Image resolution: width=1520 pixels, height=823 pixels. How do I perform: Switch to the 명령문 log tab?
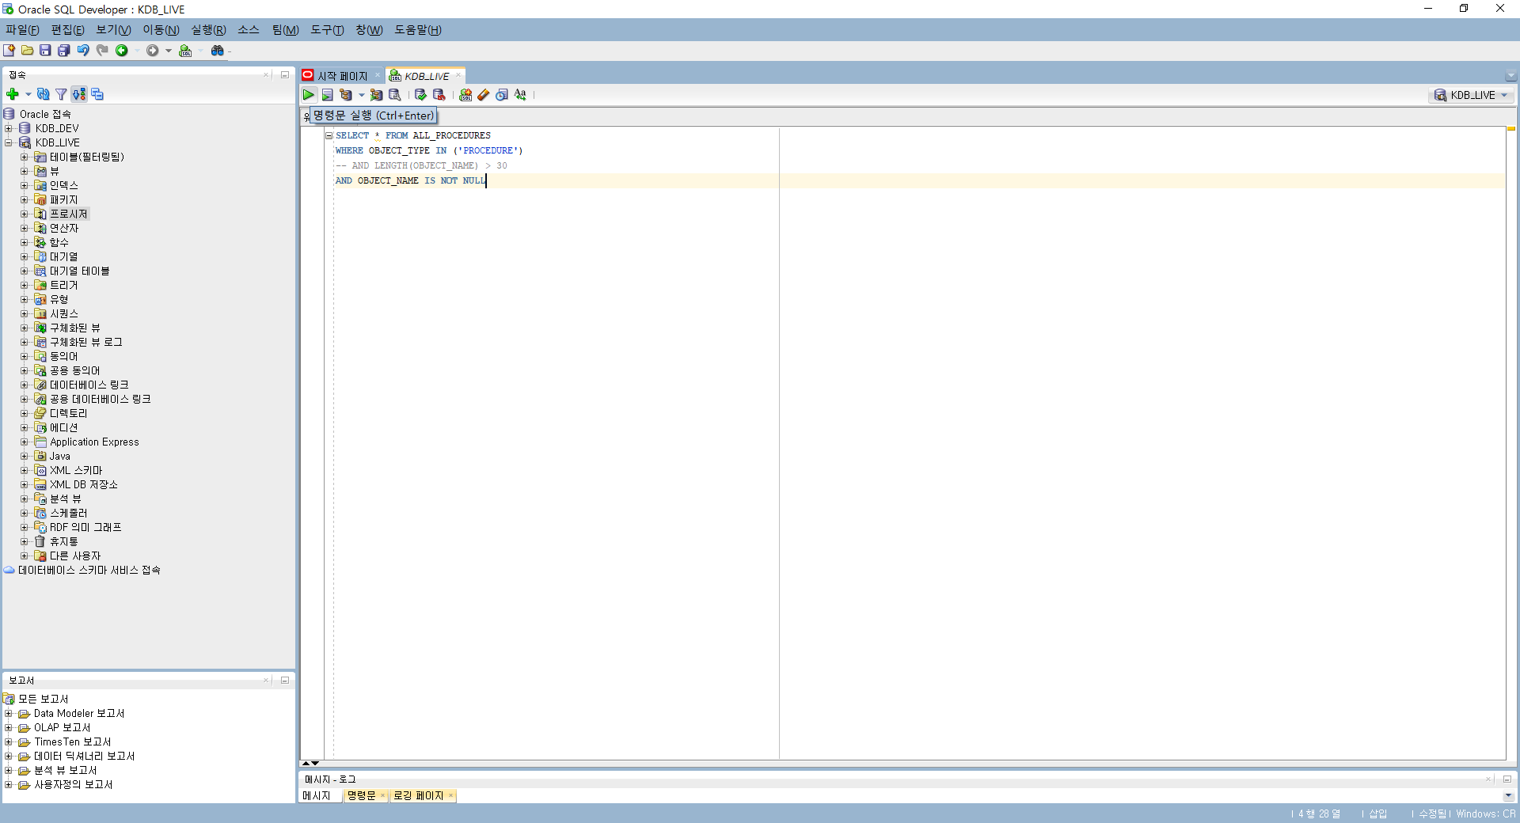coord(361,795)
